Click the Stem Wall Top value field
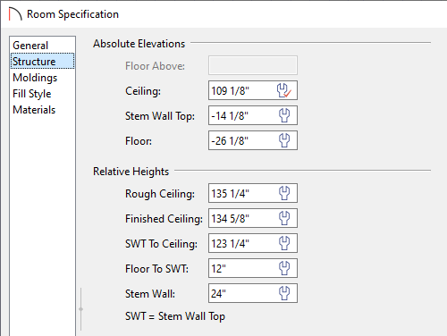Screen dimensions: 447x336 253,115
